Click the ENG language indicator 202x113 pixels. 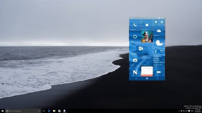click(x=192, y=111)
